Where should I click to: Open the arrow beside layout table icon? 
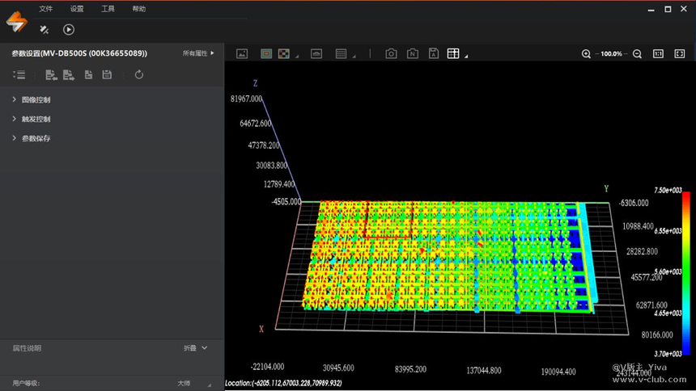coord(466,57)
